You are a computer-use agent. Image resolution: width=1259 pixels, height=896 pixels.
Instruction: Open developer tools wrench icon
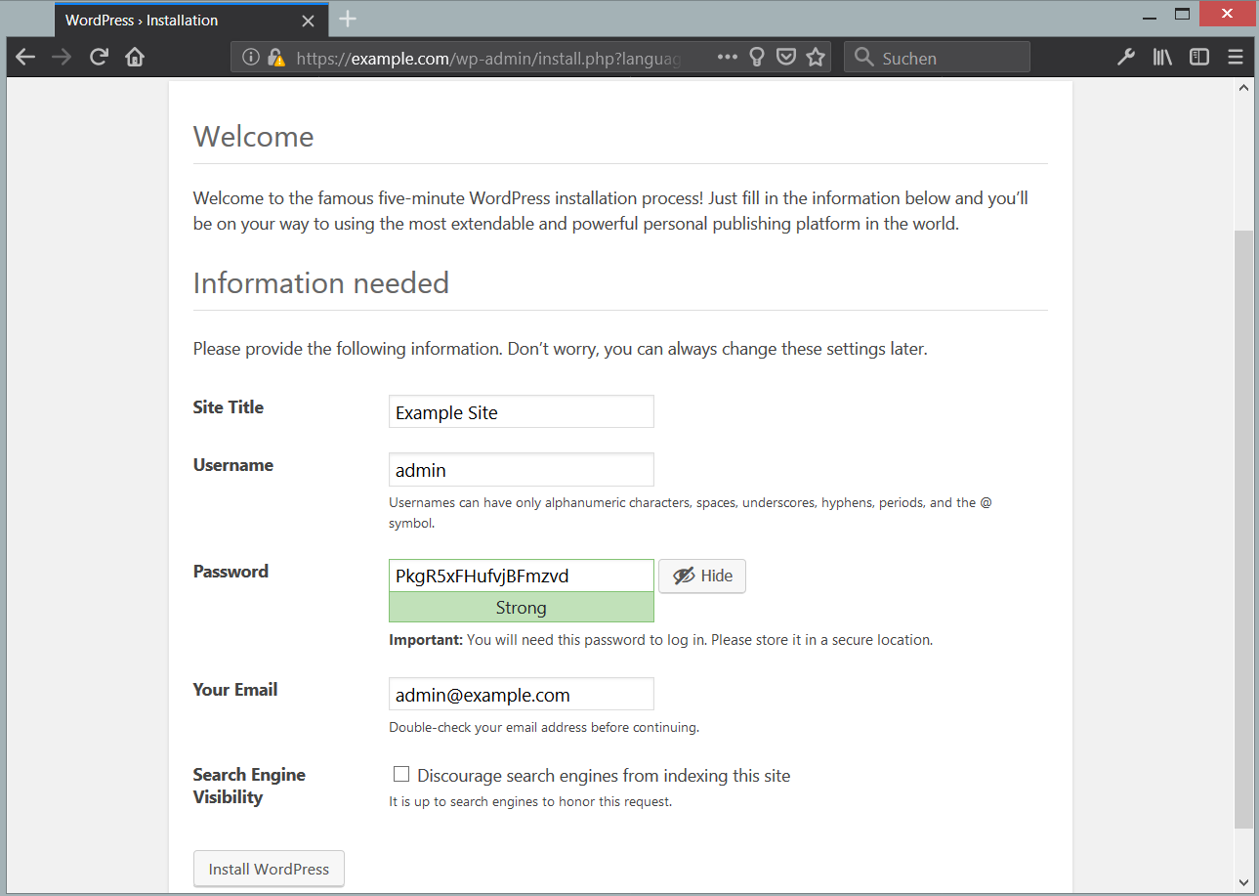point(1126,58)
